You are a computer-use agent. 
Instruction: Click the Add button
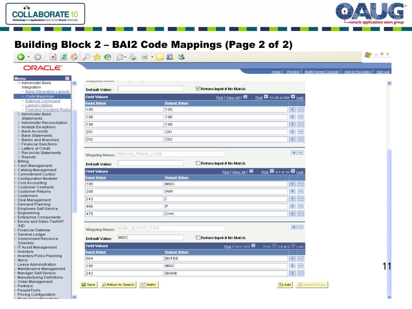pos(285,285)
